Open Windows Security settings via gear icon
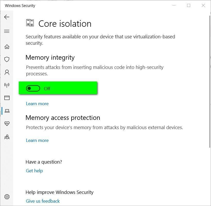This screenshot has width=211, height=206. coord(7,197)
